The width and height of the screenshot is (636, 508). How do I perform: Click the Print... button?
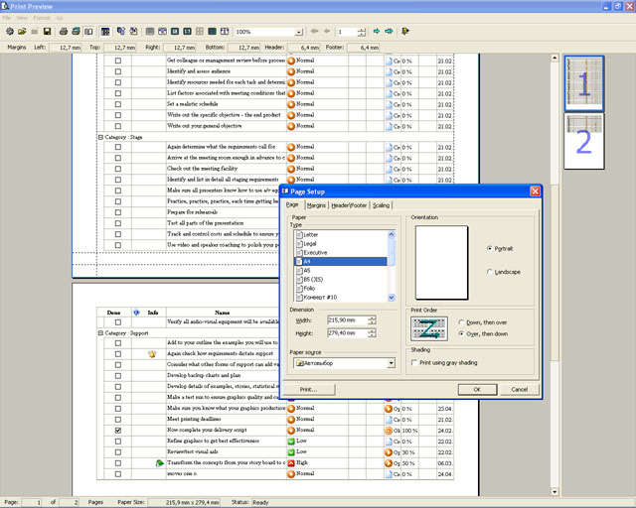pyautogui.click(x=308, y=389)
